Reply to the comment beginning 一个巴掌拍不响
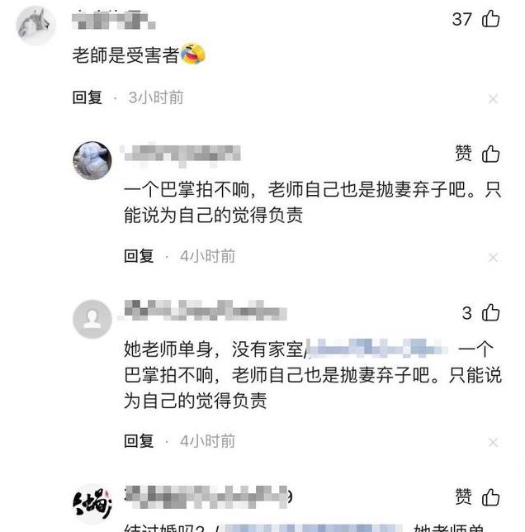The width and height of the screenshot is (525, 532). (x=139, y=256)
